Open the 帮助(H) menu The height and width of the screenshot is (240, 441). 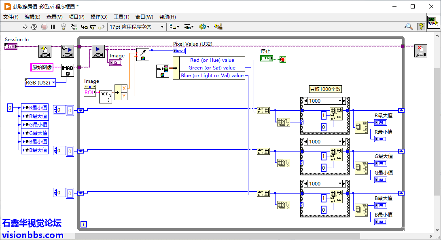[167, 17]
